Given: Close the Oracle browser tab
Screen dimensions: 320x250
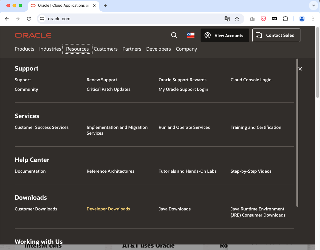Looking at the screenshot, I should [x=94, y=6].
